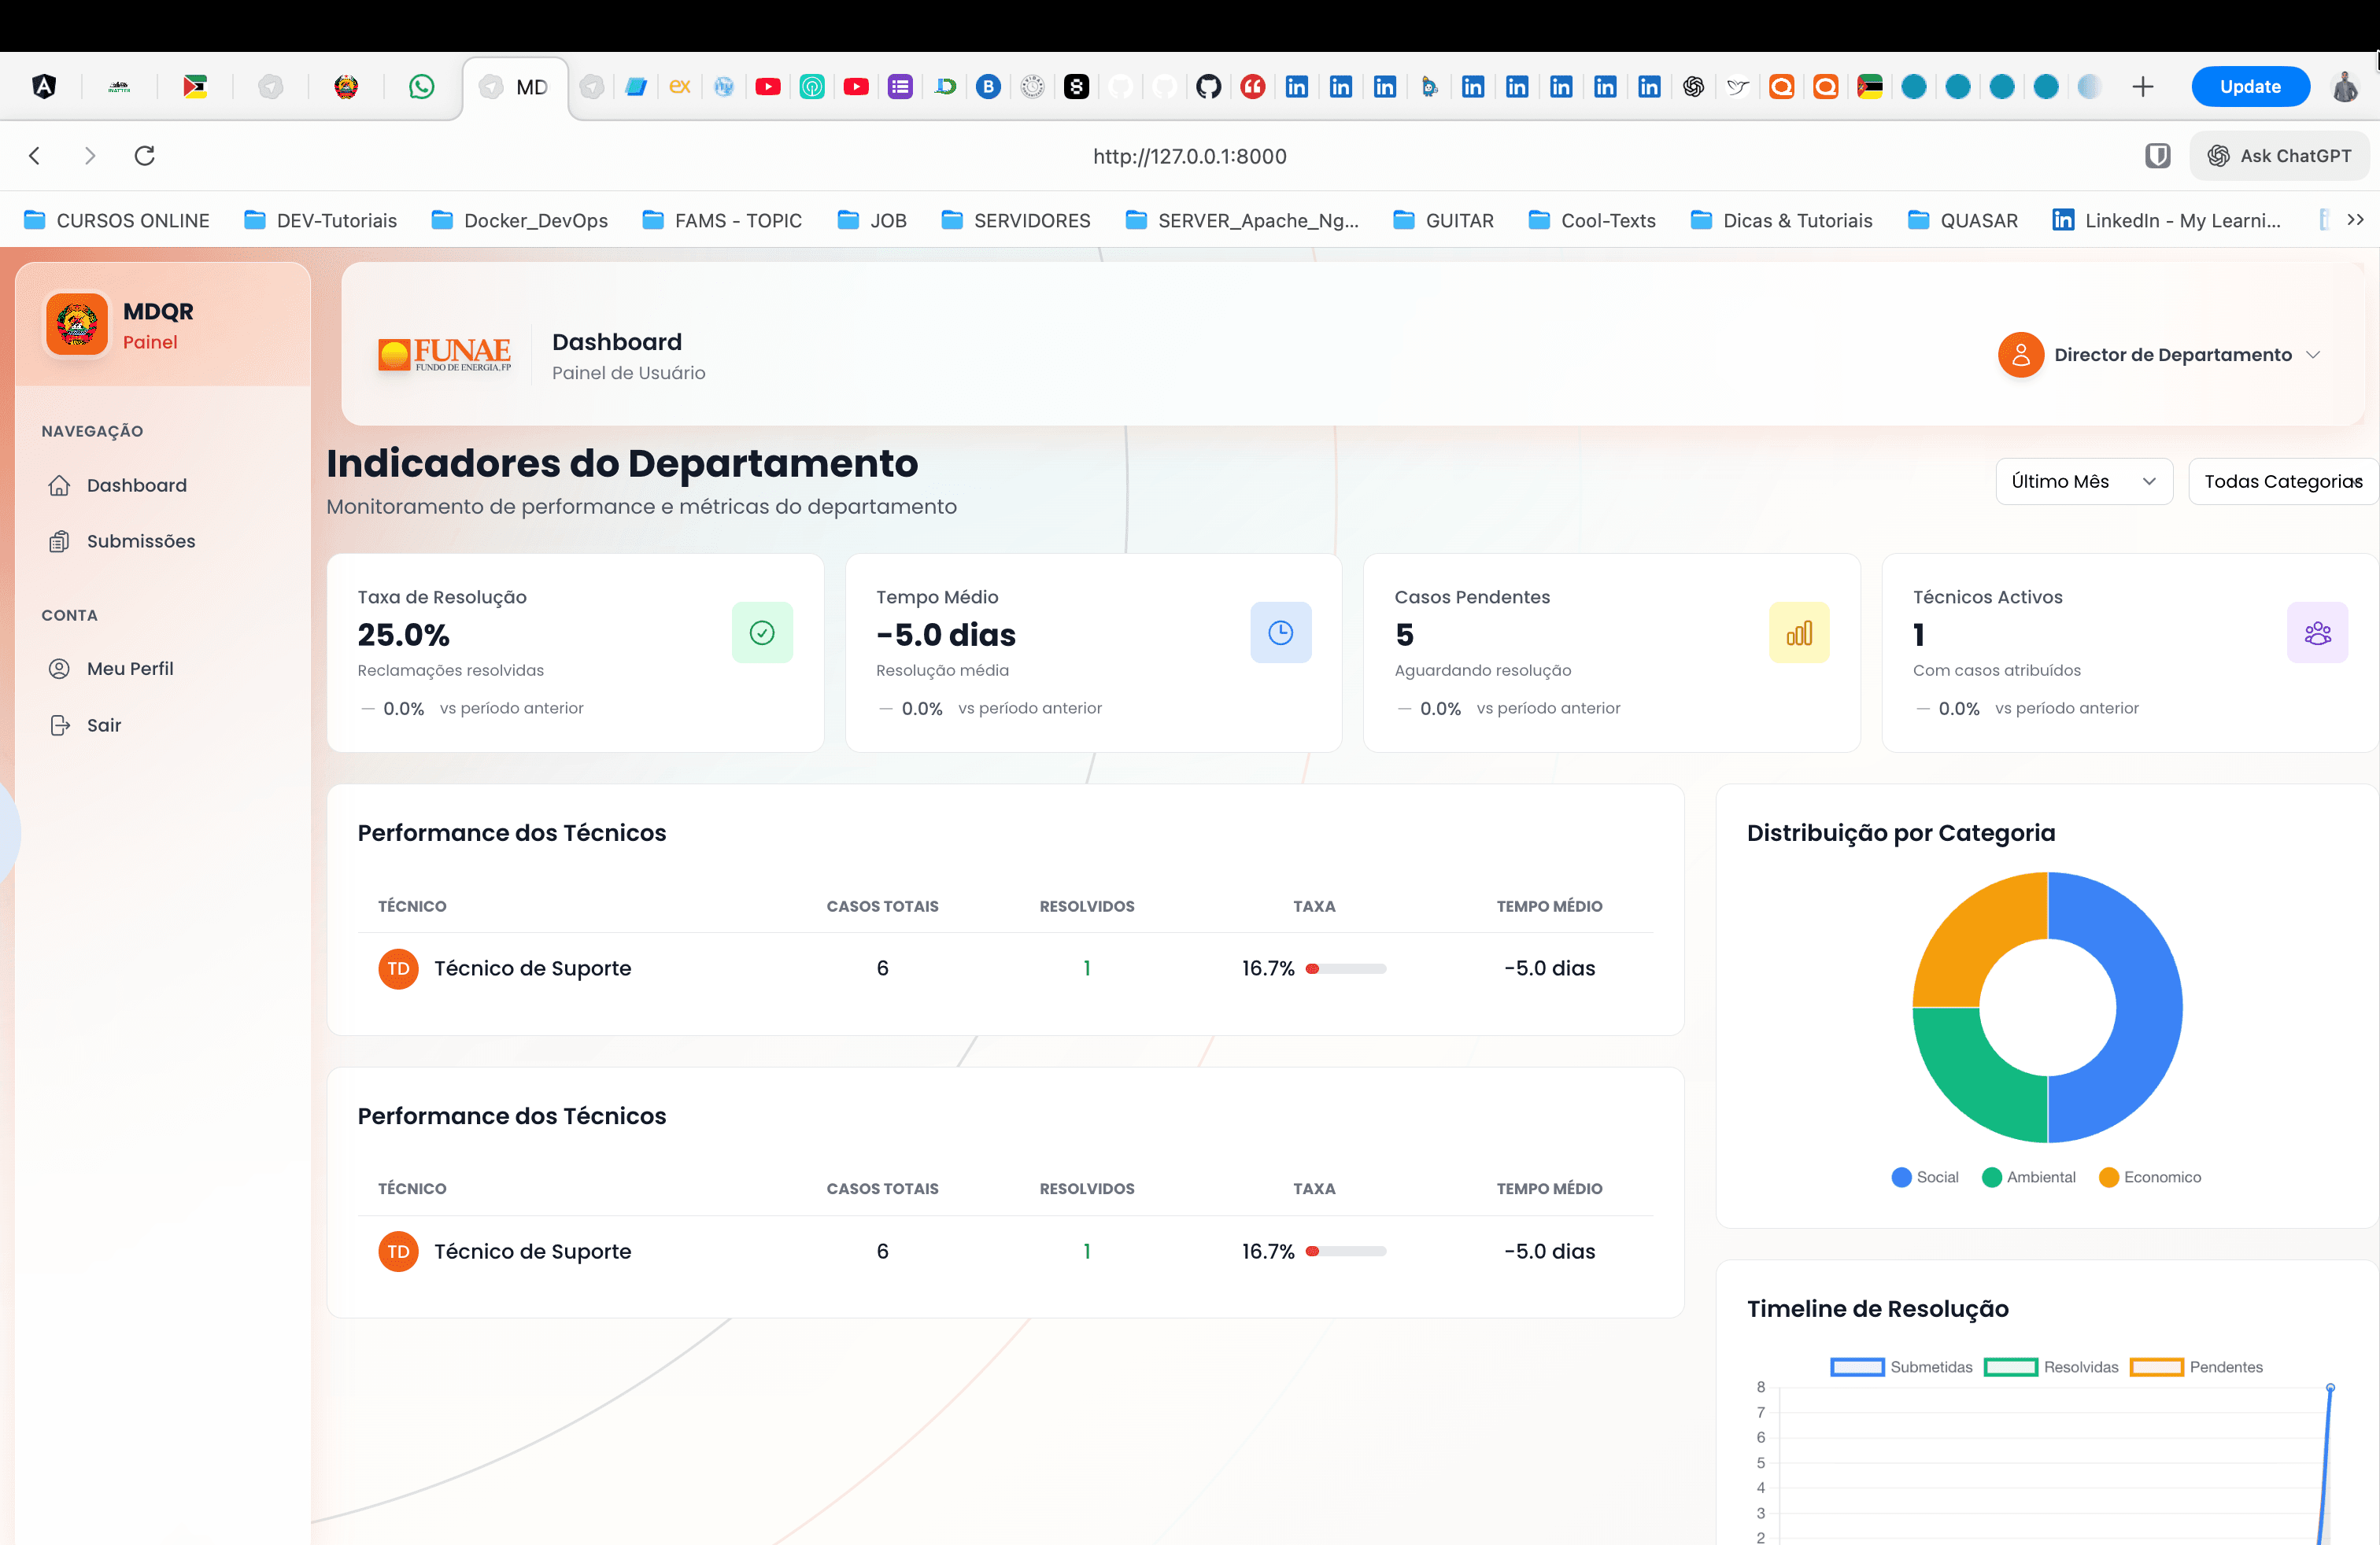Open the GUITAR bookmarks folder
This screenshot has height=1545, width=2380.
point(1444,219)
